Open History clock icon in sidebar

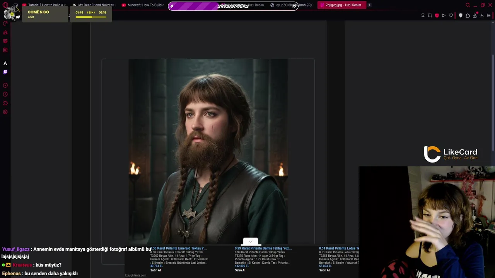click(5, 94)
